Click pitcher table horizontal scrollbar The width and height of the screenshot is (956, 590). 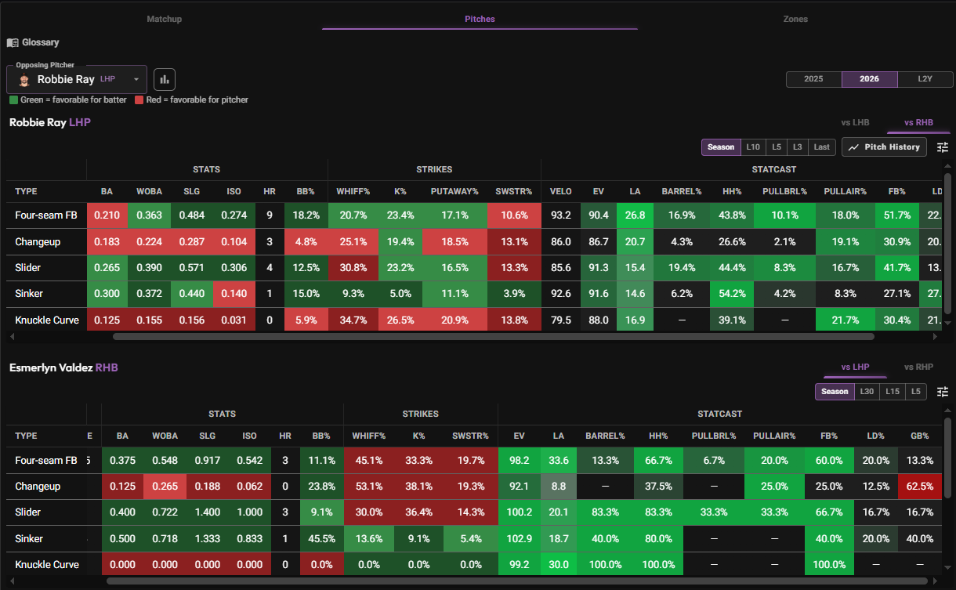[x=494, y=337]
